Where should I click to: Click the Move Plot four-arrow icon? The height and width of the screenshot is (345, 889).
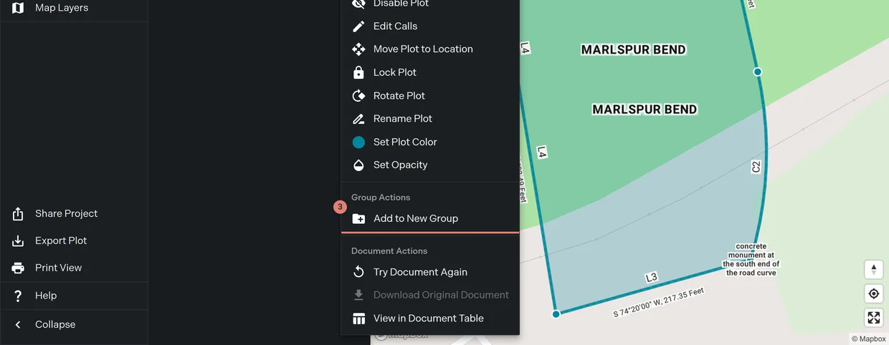[x=358, y=49]
